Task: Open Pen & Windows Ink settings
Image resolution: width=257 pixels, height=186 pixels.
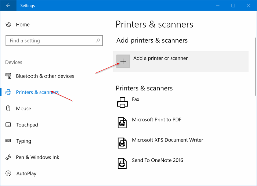Action: tap(37, 157)
